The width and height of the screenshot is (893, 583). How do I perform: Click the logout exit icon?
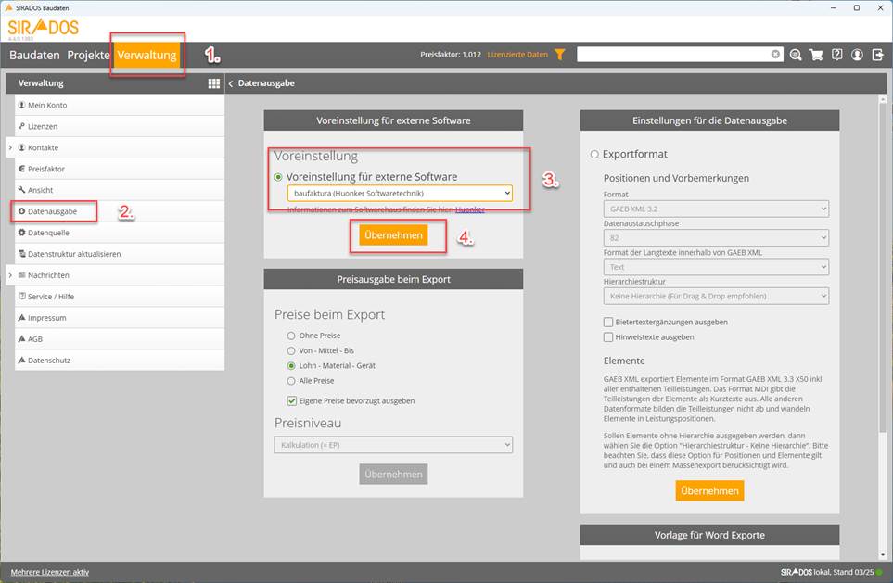click(877, 55)
